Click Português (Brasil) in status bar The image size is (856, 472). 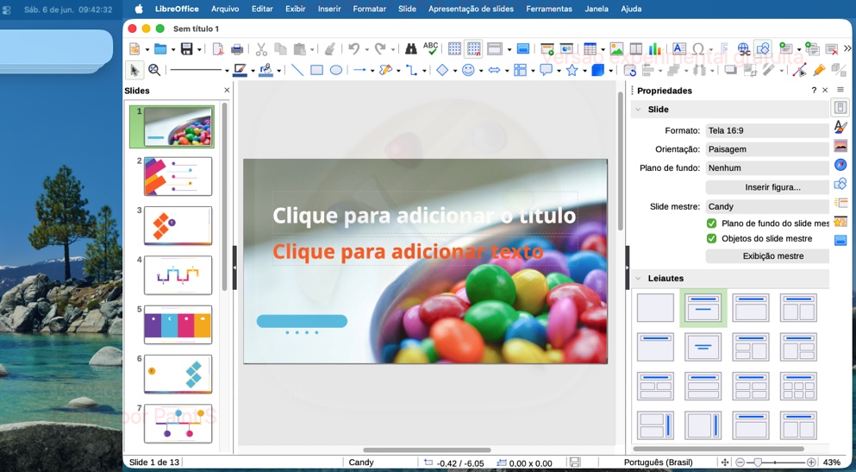pyautogui.click(x=658, y=463)
